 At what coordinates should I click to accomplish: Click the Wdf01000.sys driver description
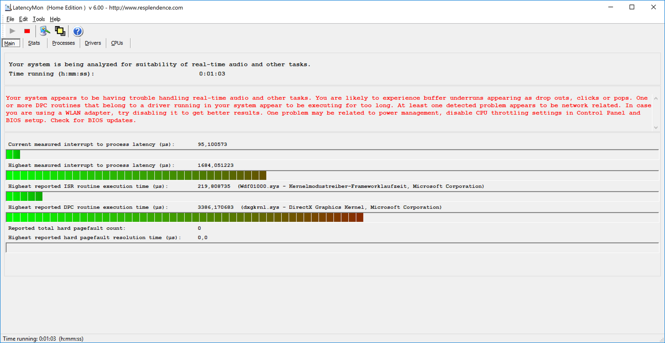coord(361,186)
